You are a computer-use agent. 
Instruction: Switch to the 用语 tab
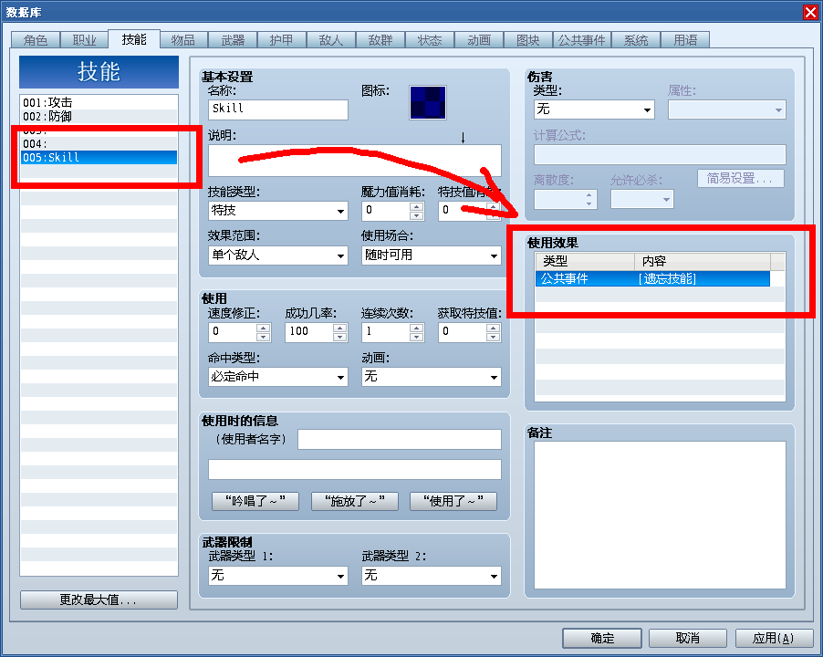(x=685, y=40)
